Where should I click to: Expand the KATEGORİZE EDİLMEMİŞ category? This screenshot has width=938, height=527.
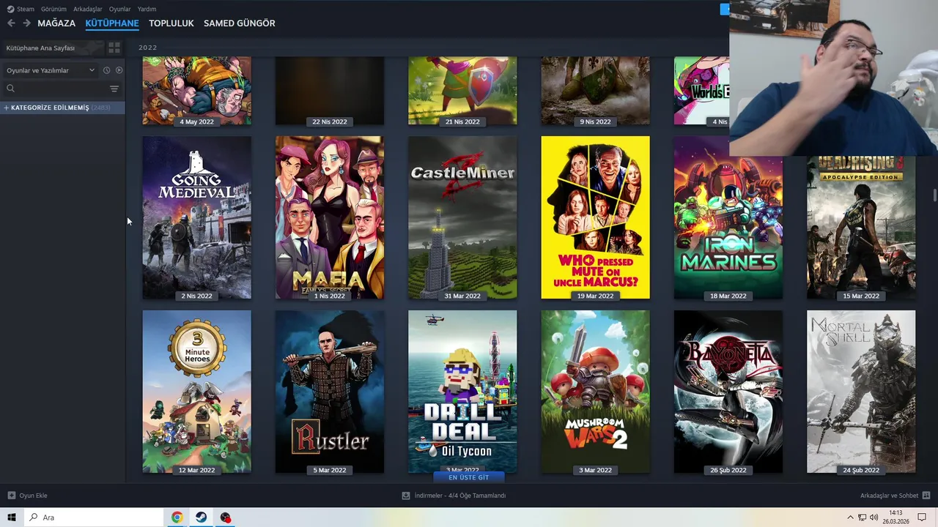pyautogui.click(x=62, y=108)
